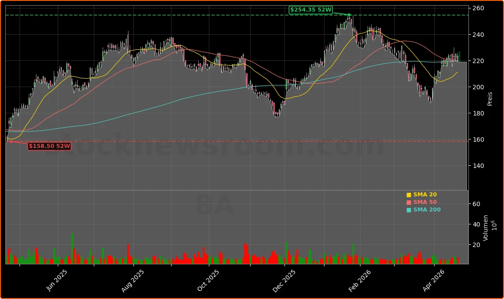The image size is (504, 299).
Task: Click the $158.50 52W low annotation
Action: coord(49,146)
